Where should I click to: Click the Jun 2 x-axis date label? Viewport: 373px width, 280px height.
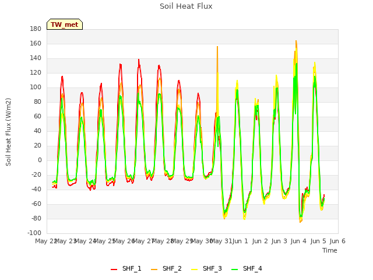coord(260,241)
